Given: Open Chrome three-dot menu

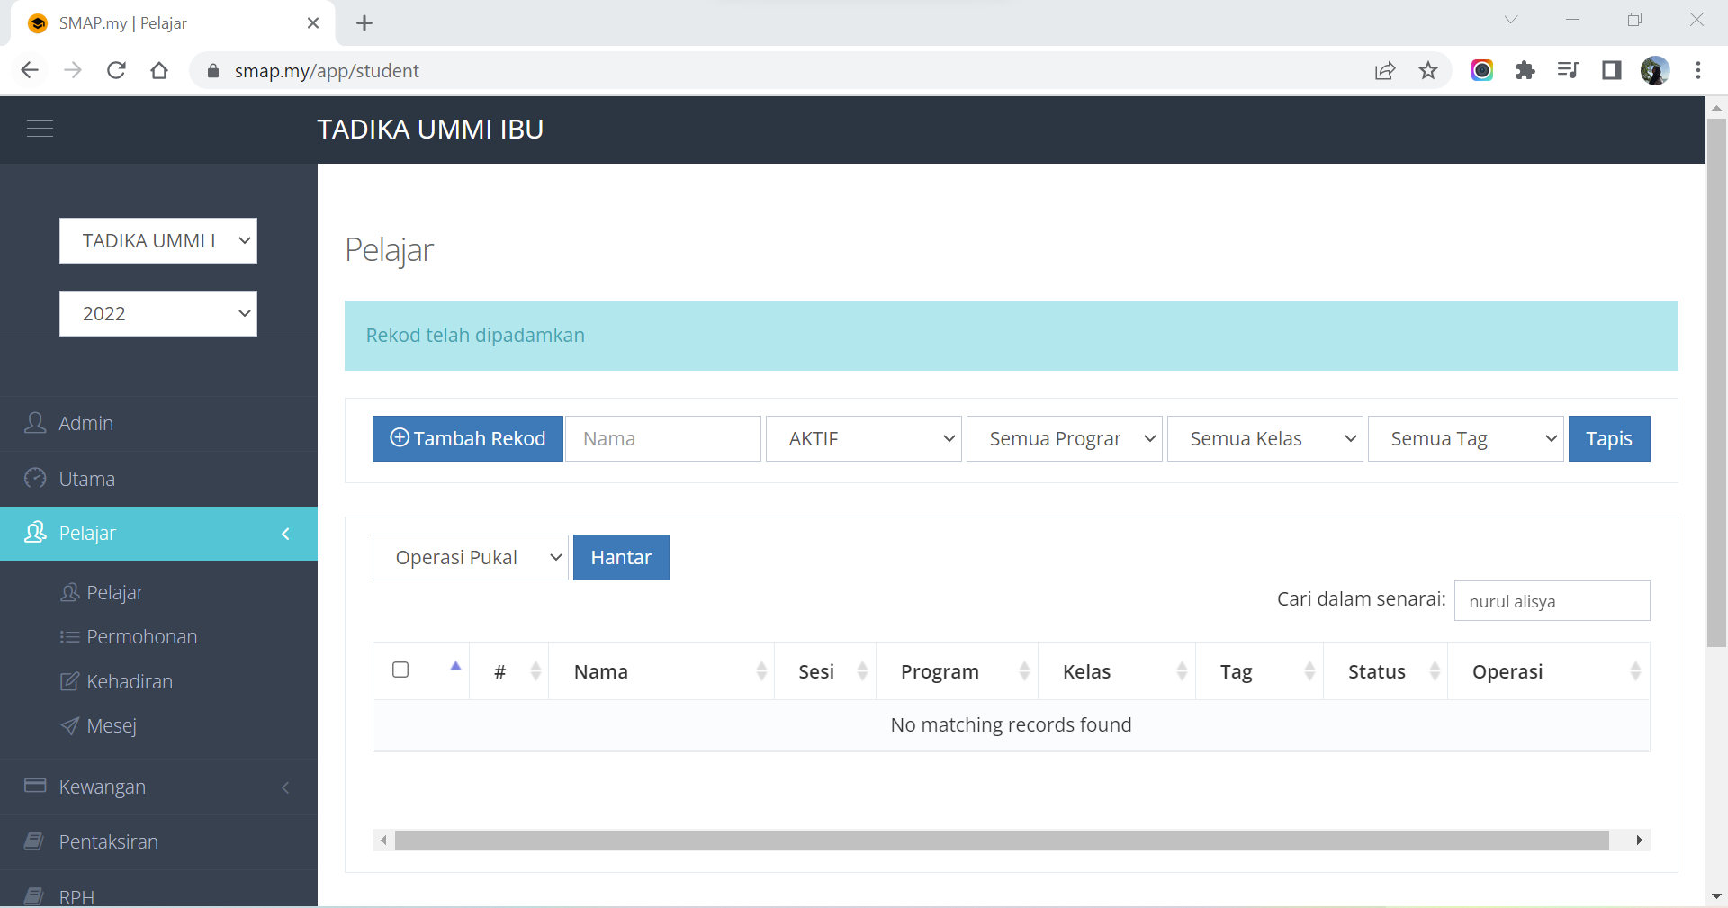Looking at the screenshot, I should (x=1698, y=71).
